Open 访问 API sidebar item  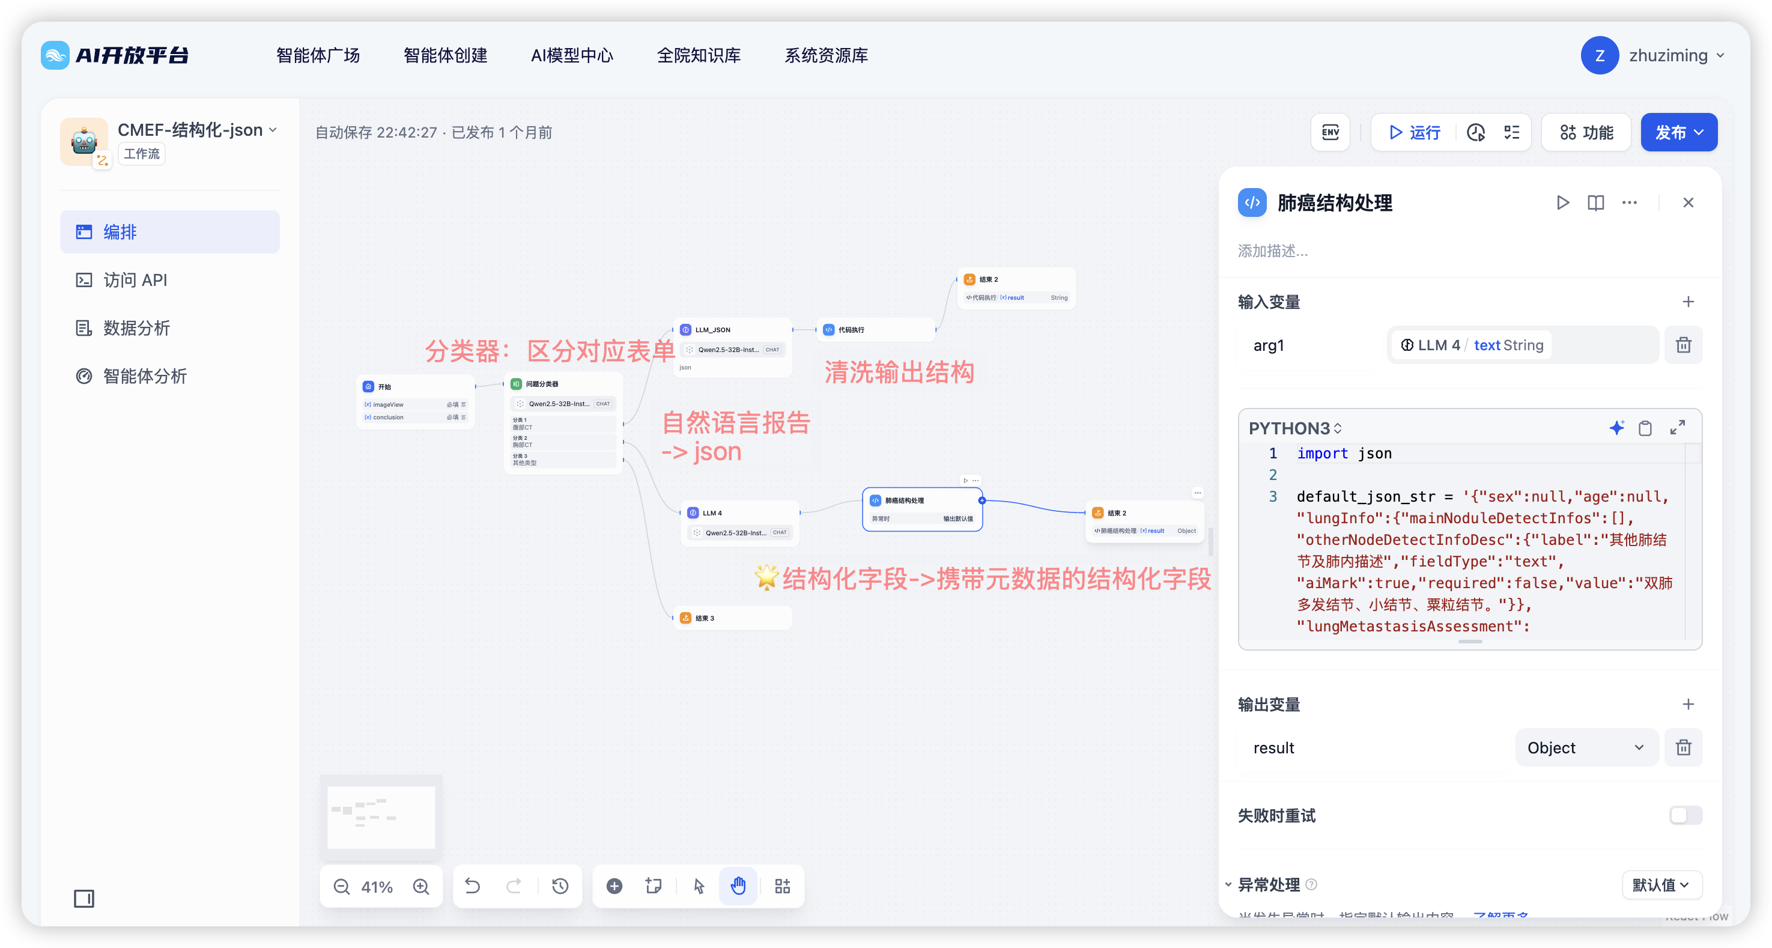click(170, 280)
